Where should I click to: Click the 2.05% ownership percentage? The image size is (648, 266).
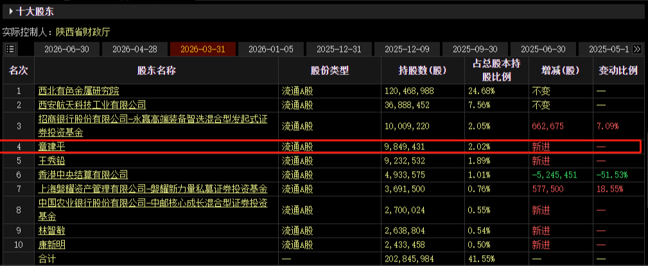(x=478, y=126)
